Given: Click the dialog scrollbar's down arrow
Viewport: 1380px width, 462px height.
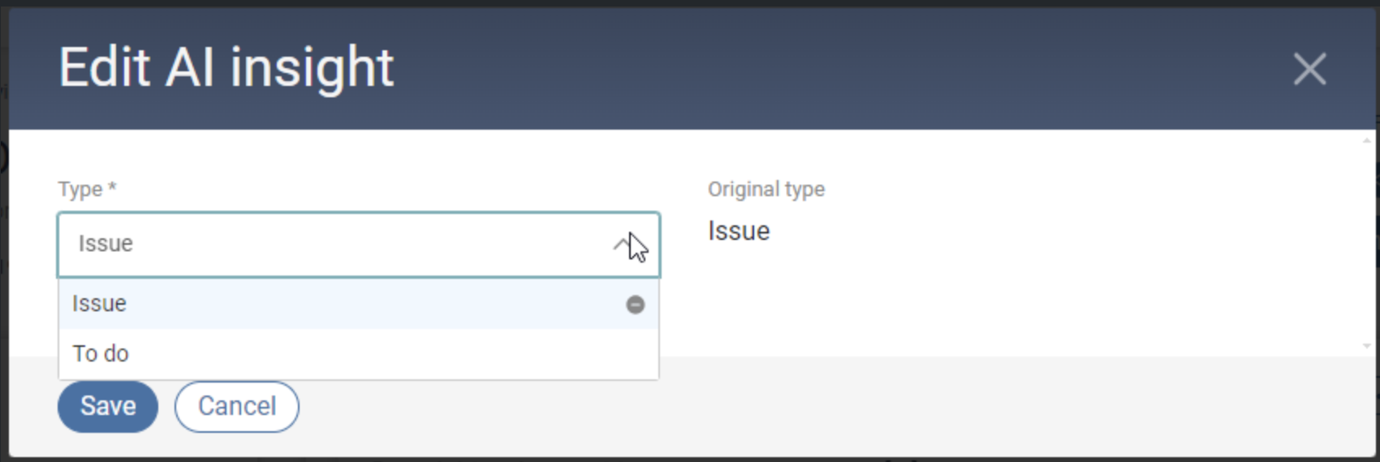Looking at the screenshot, I should [1367, 346].
